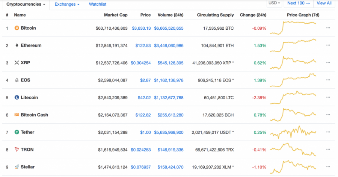Open the more options dots for Ethereum
338x177 pixels.
[x=328, y=45]
